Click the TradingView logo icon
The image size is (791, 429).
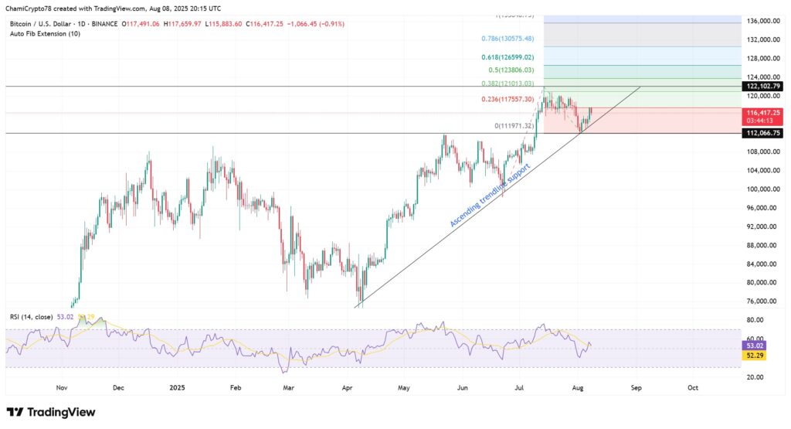[15, 412]
